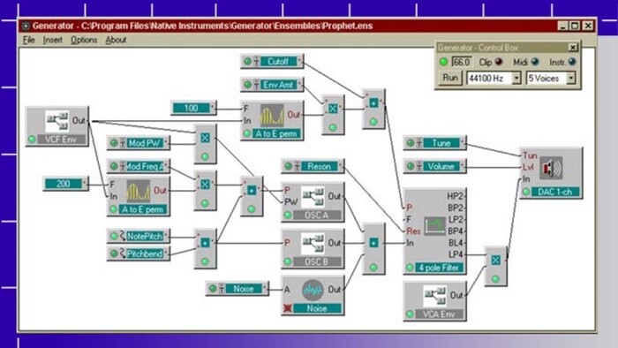Open the About menu
This screenshot has height=348, width=618.
pyautogui.click(x=116, y=40)
